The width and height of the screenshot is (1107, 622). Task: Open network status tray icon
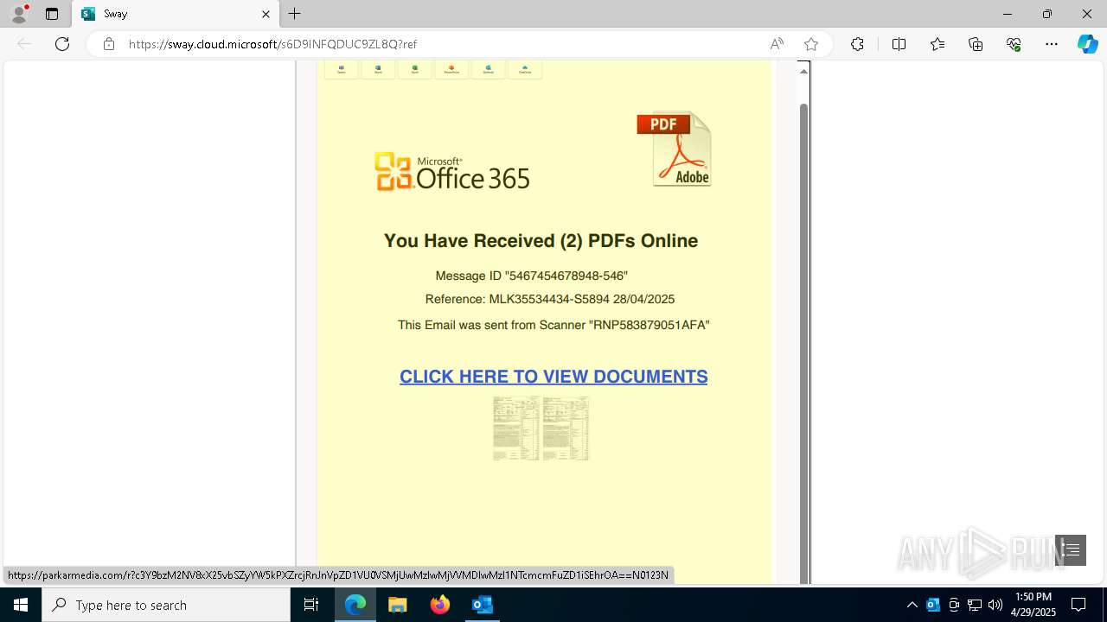(x=975, y=605)
